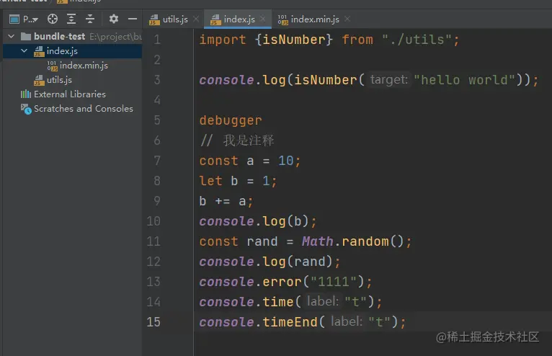The height and width of the screenshot is (356, 552).
Task: Click the "label:" hint on line 14
Action: (322, 301)
